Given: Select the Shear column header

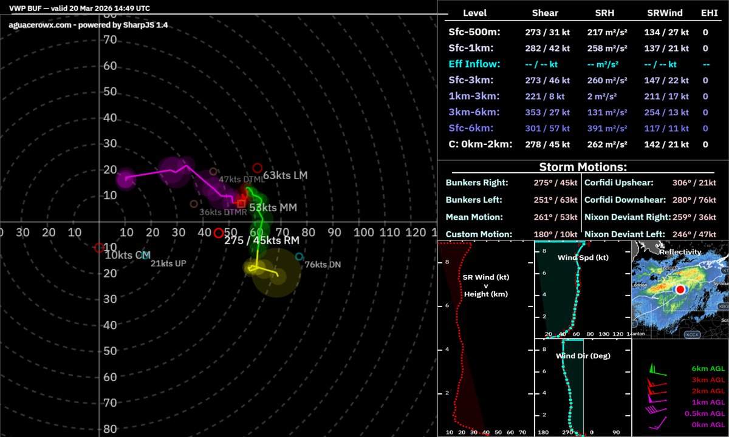Looking at the screenshot, I should 545,13.
